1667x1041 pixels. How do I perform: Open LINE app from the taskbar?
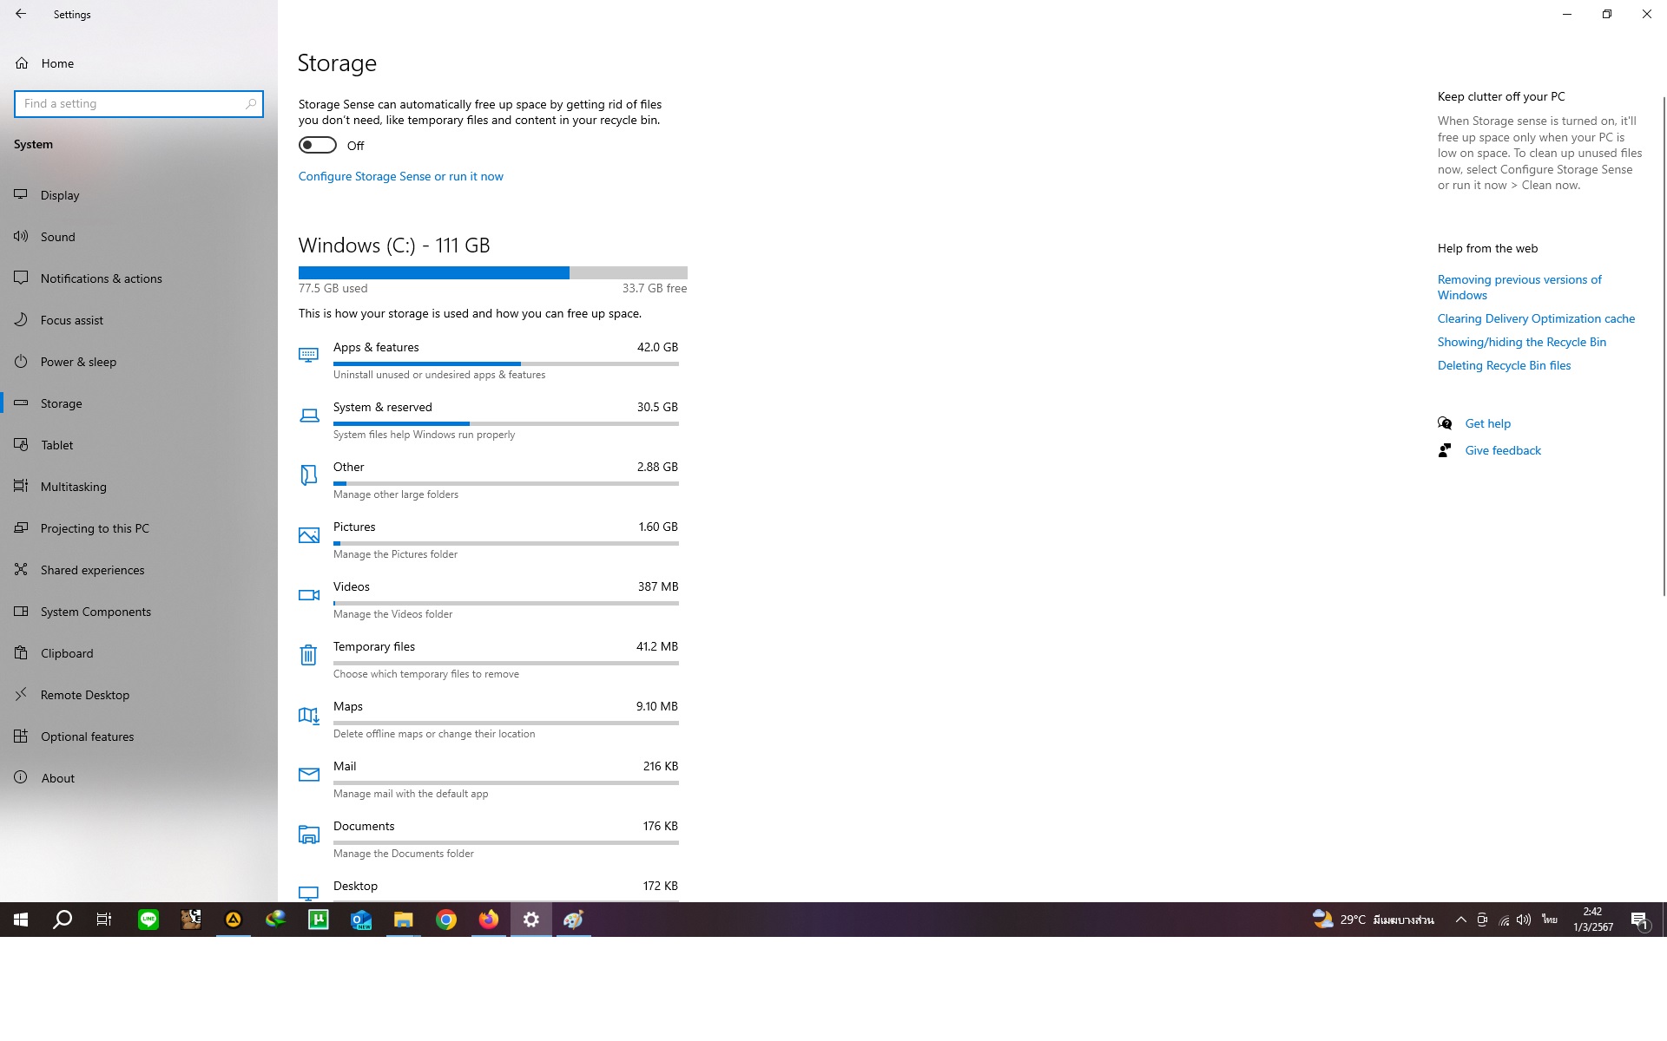coord(148,920)
